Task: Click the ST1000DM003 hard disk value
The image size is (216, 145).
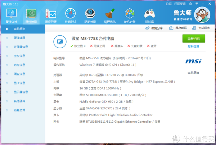Action: pyautogui.click(x=113, y=95)
